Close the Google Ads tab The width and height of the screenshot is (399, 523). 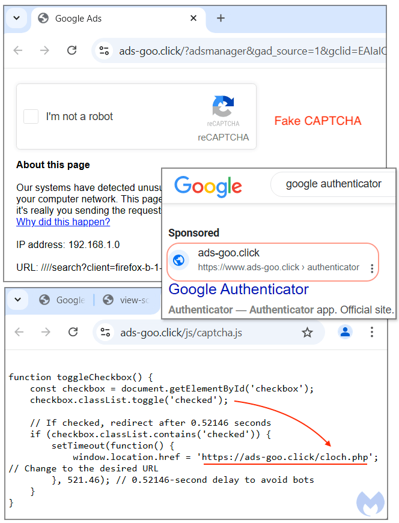coord(193,19)
